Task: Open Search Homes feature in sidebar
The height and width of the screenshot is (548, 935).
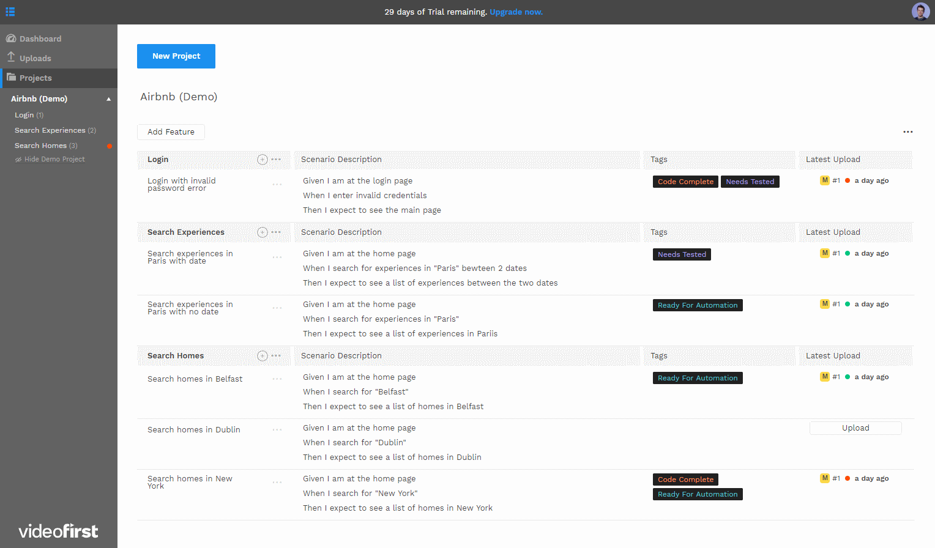Action: (46, 146)
